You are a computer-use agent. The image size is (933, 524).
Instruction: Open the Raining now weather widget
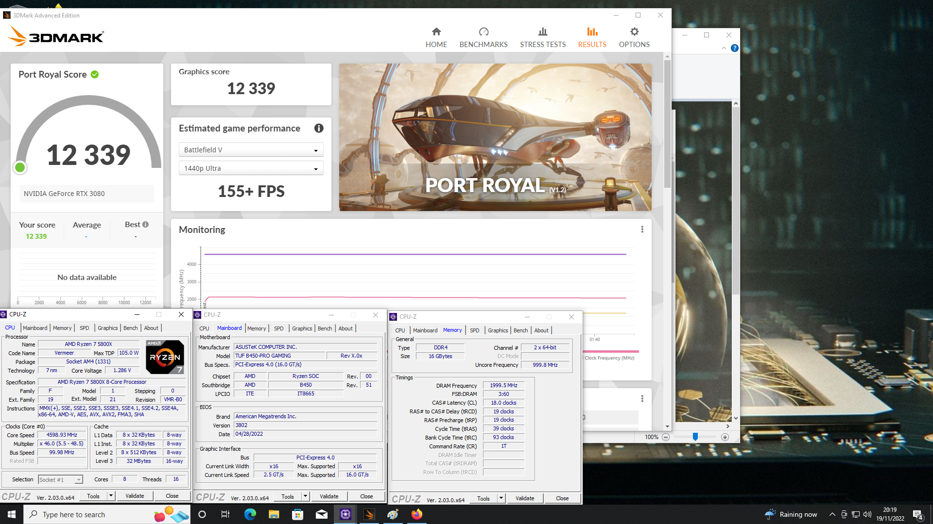(x=791, y=514)
